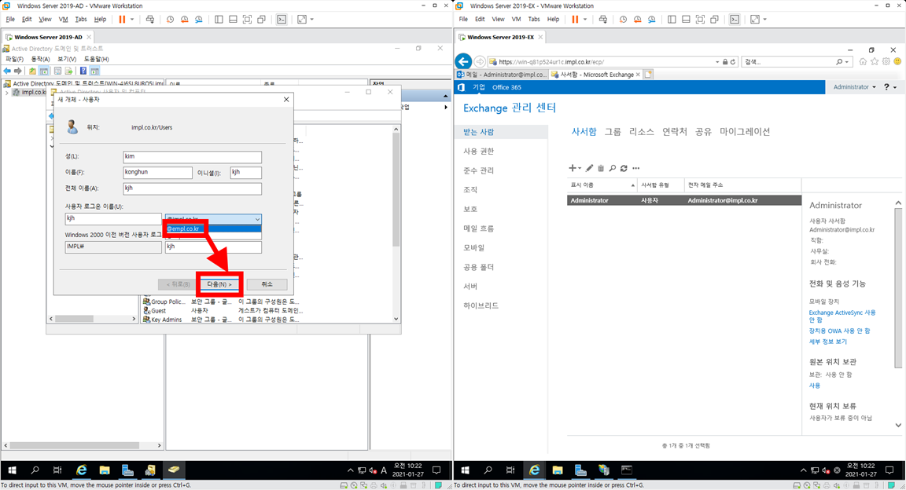This screenshot has height=490, width=906.
Task: Click the 취소 button in new user dialog
Action: click(x=267, y=284)
